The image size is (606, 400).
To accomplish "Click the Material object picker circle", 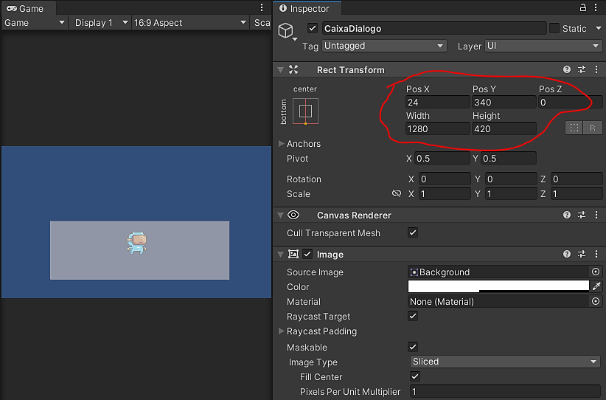I will (596, 302).
